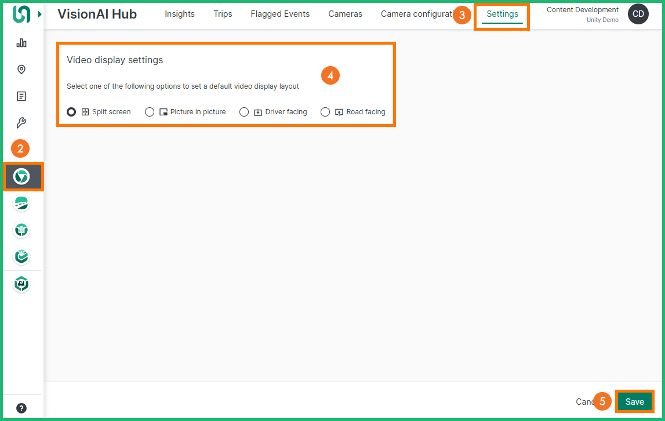Select the Split screen radio option

[71, 112]
